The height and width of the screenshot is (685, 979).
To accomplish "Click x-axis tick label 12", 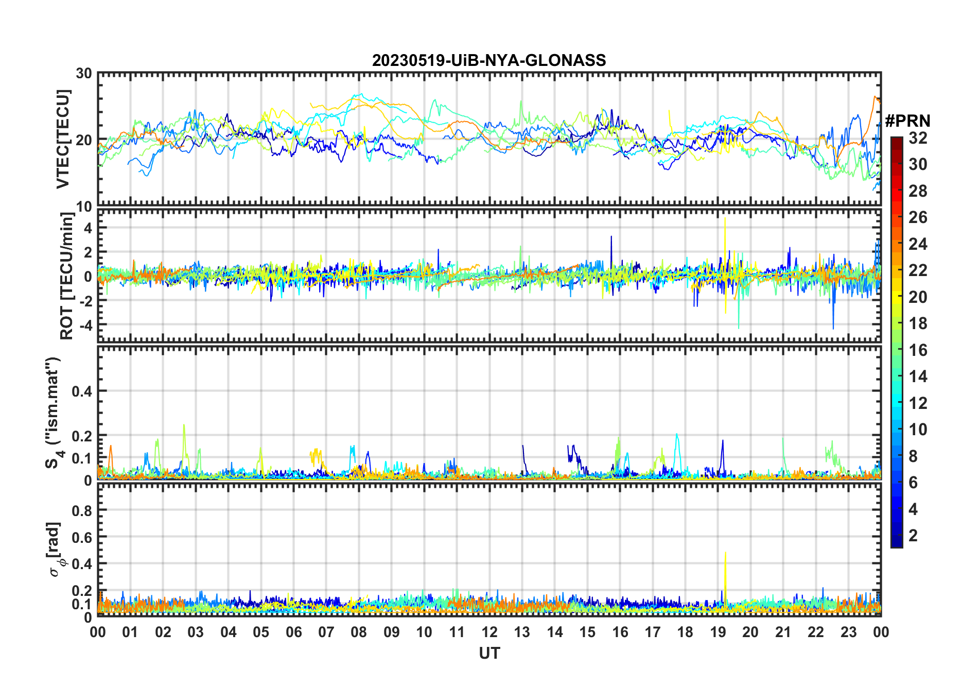I will coord(489,632).
